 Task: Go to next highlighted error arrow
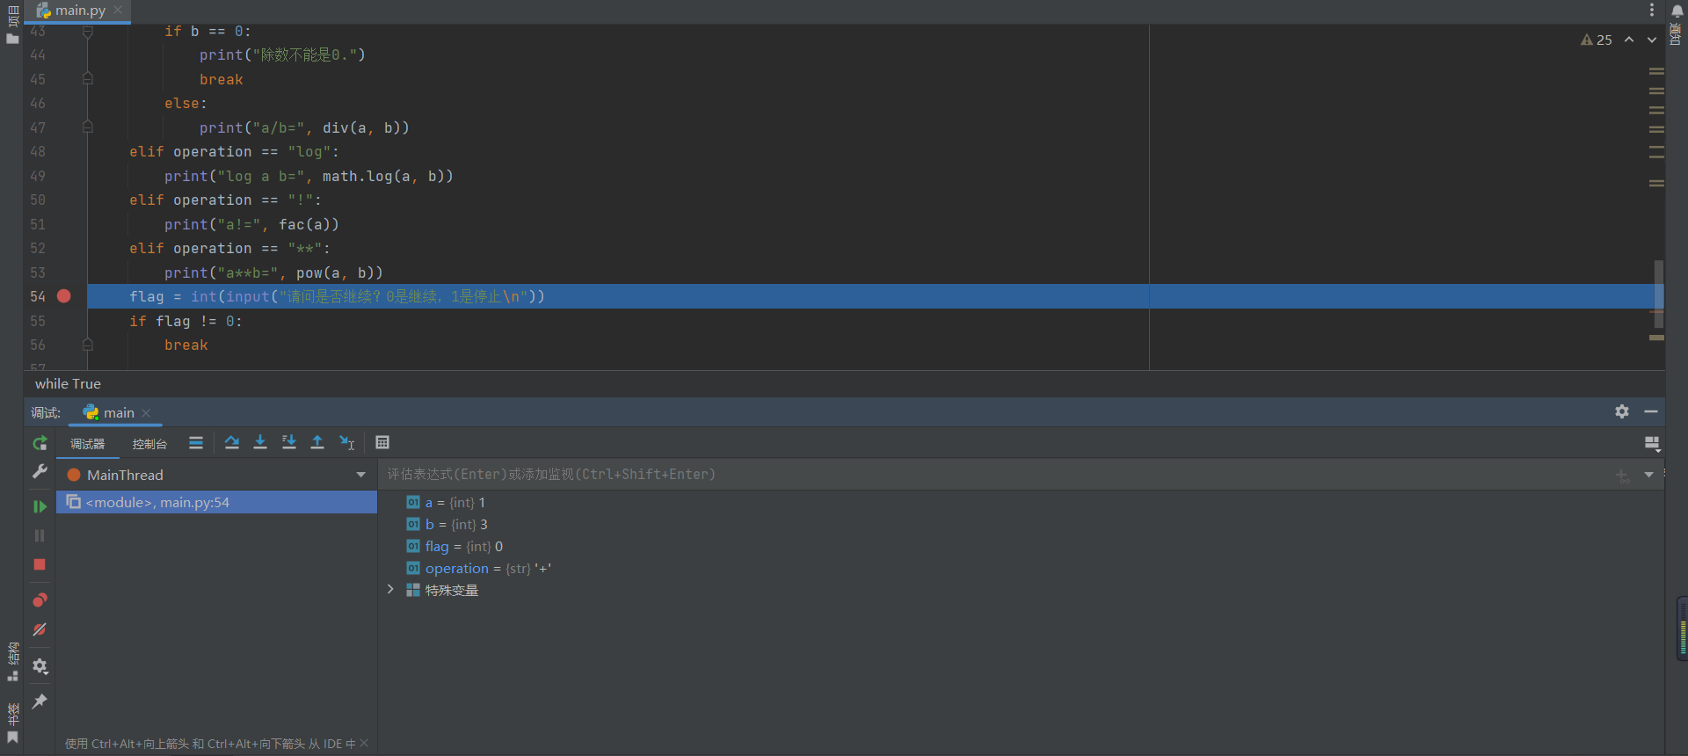tap(1652, 40)
